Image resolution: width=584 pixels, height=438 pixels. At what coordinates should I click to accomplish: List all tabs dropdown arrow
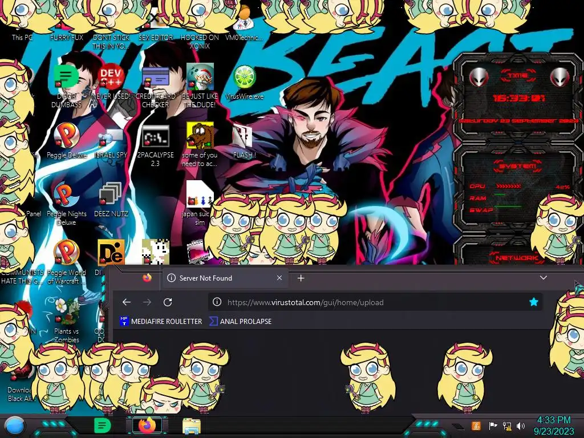544,278
